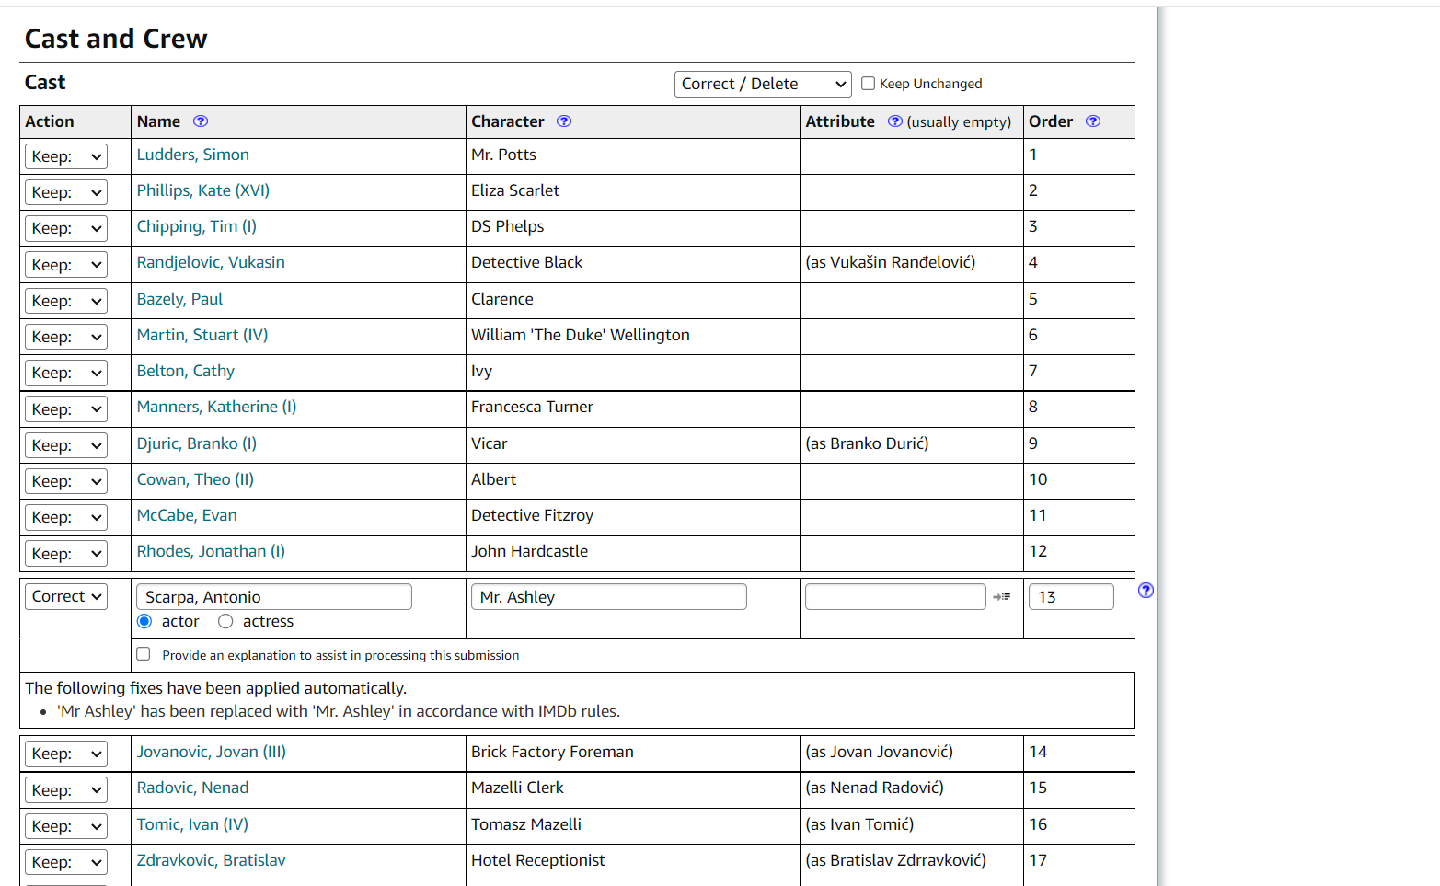The image size is (1440, 886).
Task: Change the Keep dropdown for Belton, Cathy
Action: (65, 372)
